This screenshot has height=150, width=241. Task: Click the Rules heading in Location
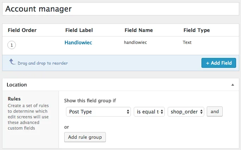(x=14, y=99)
